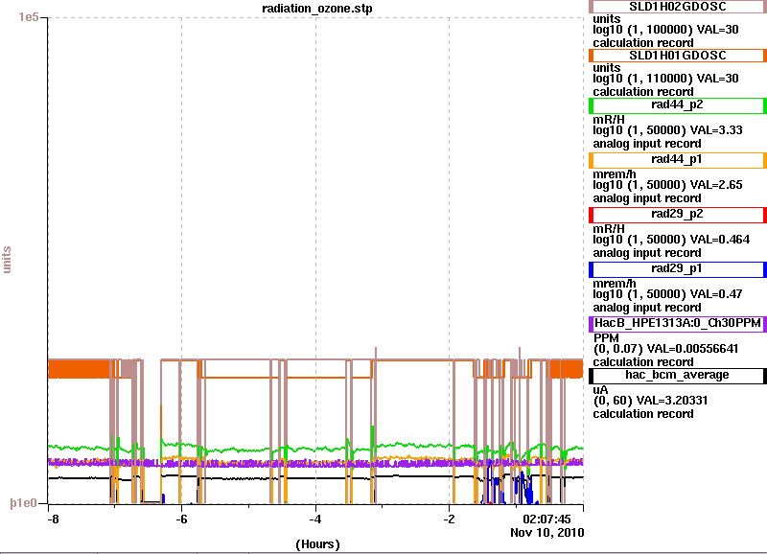Click the -2 hour tick label

pos(449,519)
